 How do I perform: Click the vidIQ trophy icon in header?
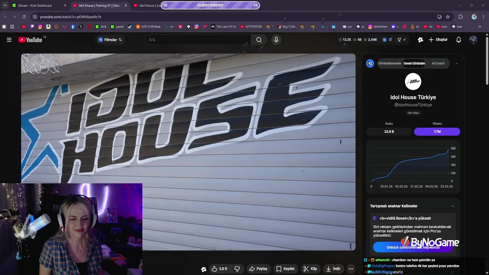pos(400,40)
